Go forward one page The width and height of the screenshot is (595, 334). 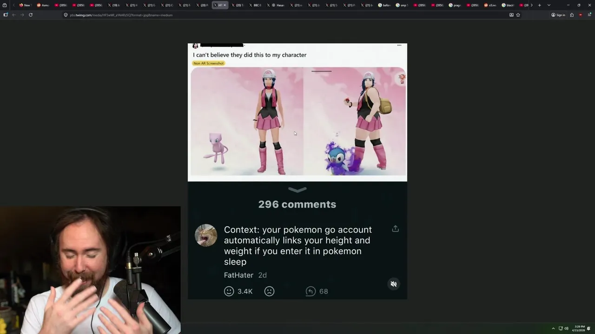(x=22, y=15)
